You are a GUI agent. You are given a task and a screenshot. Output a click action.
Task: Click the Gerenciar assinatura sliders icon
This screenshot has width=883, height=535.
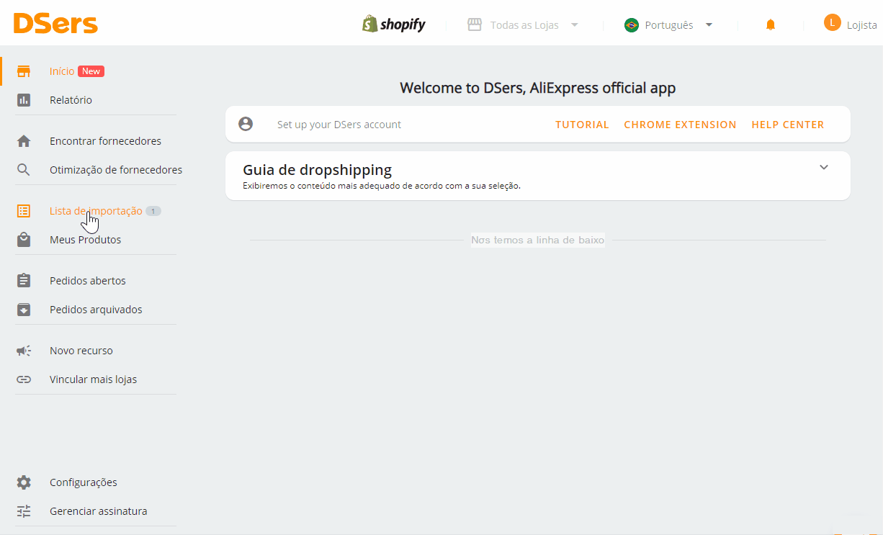tap(24, 511)
